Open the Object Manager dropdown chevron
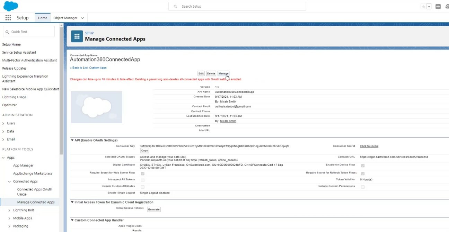Viewport: 449px width, 232px height. point(82,18)
